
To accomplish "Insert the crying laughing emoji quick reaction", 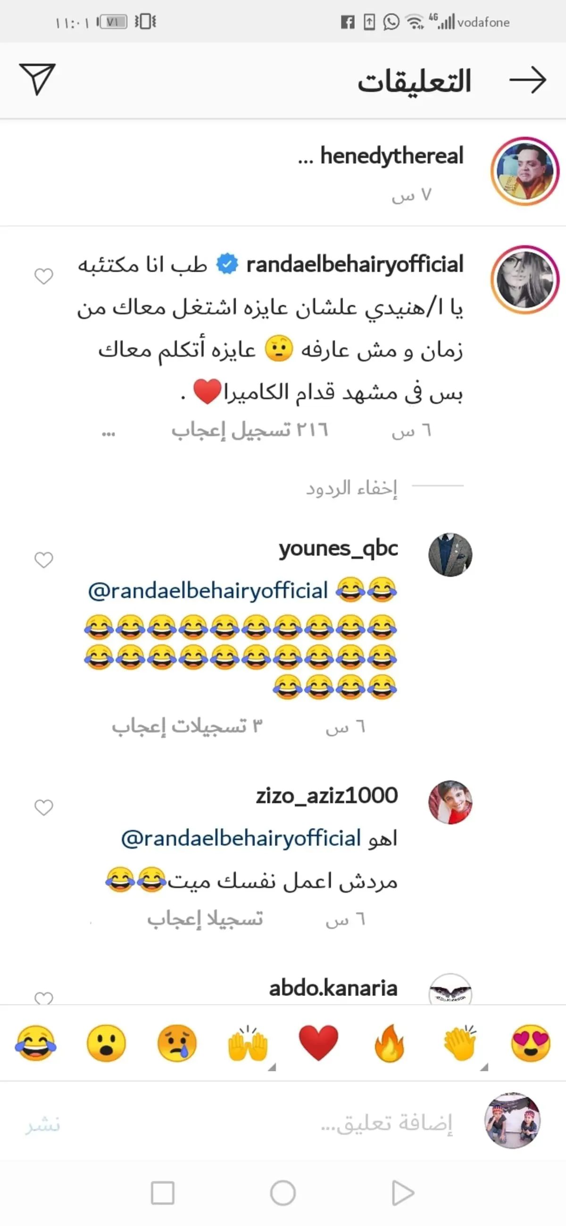I will tap(36, 1043).
